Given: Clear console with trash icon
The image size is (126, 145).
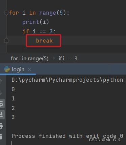Looking at the screenshot, I should click(x=1, y=136).
